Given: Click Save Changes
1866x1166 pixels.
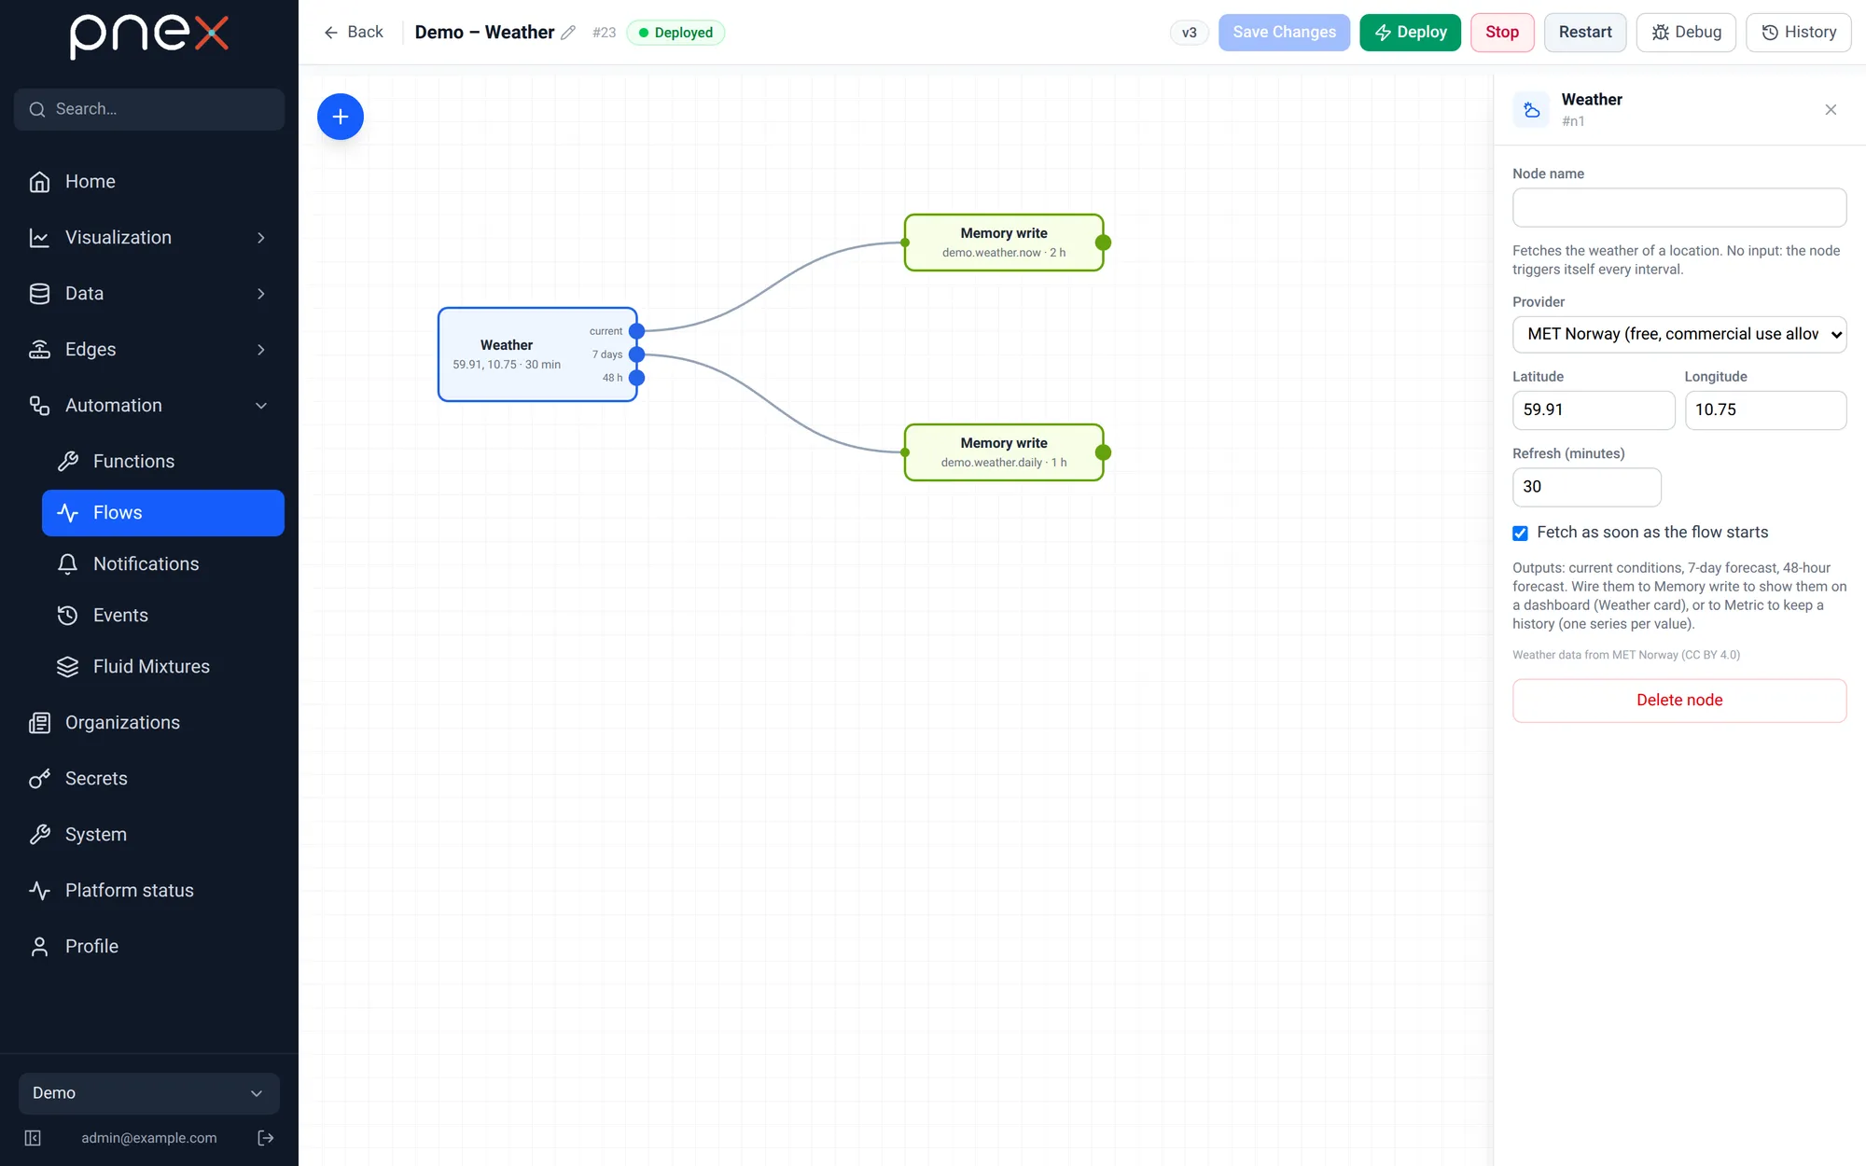Looking at the screenshot, I should (1284, 33).
